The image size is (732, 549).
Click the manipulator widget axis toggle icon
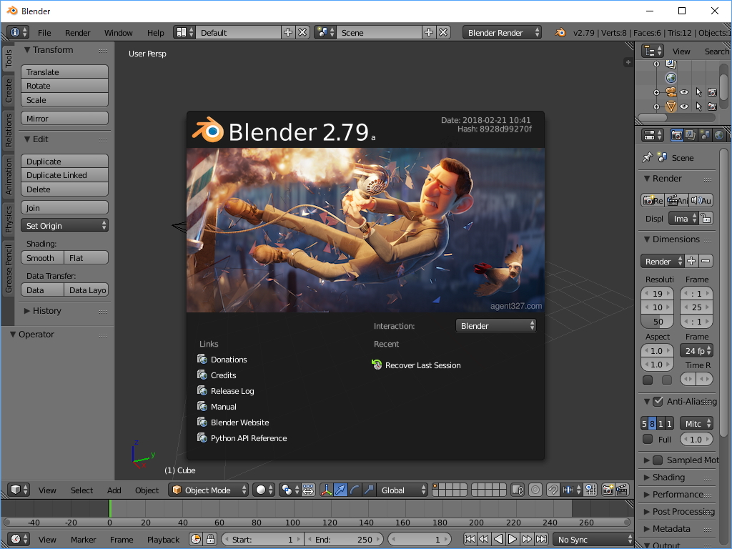tap(326, 490)
